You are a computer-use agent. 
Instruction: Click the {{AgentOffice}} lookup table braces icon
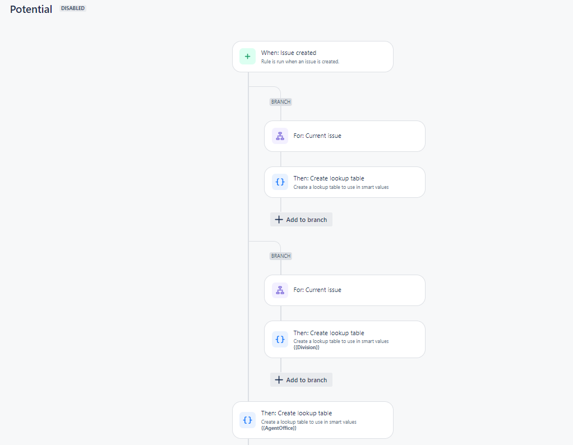click(247, 420)
